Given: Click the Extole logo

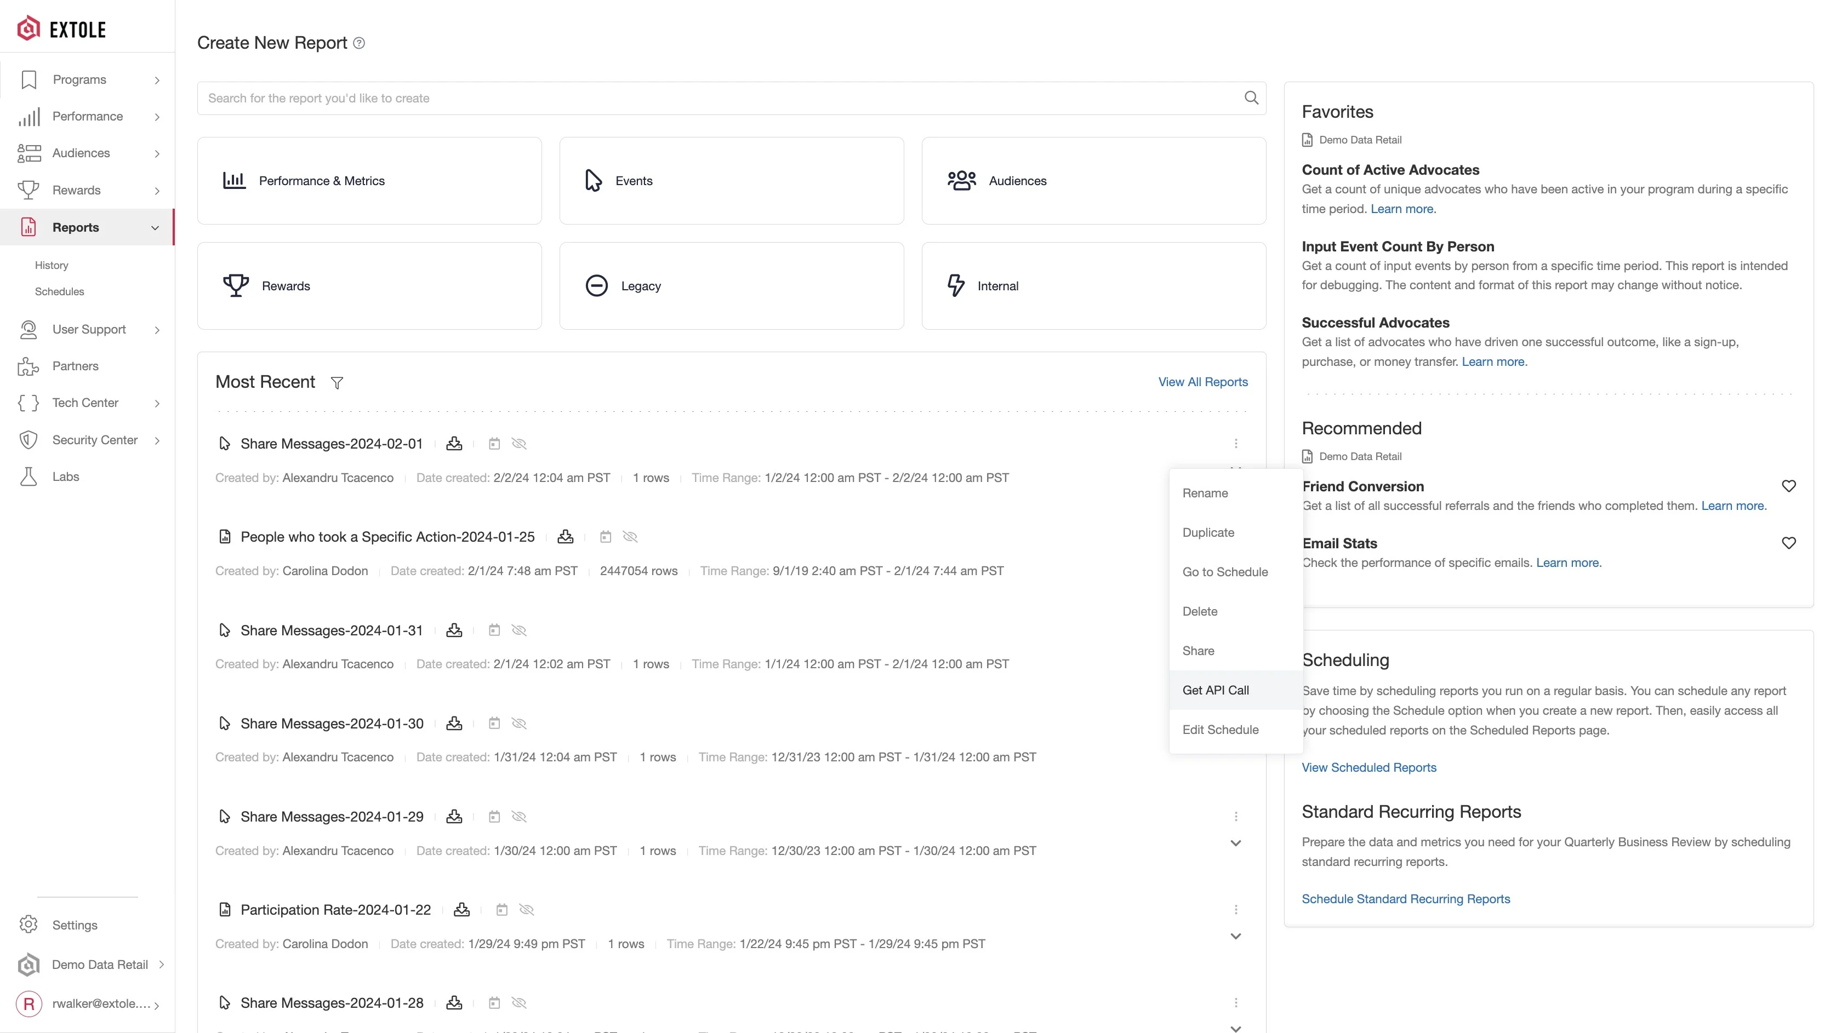Looking at the screenshot, I should pos(61,29).
